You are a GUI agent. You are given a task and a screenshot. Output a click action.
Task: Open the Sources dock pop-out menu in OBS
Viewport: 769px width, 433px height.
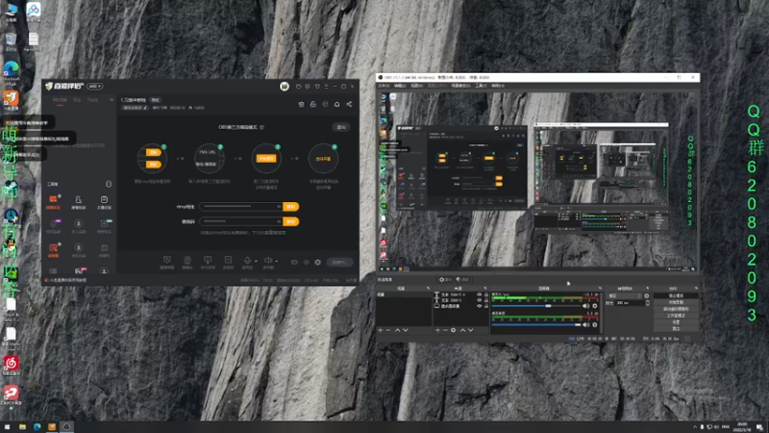pyautogui.click(x=485, y=288)
